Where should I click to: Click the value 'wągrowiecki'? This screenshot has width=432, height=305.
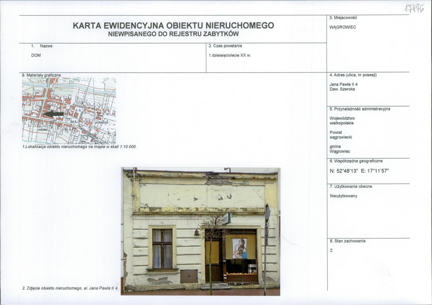(x=340, y=137)
